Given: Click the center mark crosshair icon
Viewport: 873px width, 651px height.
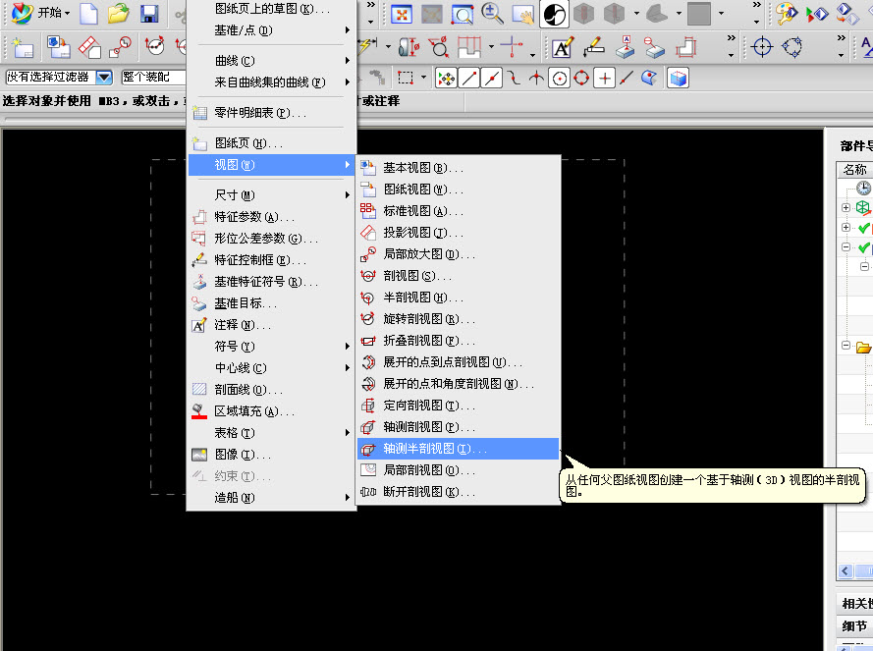Looking at the screenshot, I should pos(762,47).
